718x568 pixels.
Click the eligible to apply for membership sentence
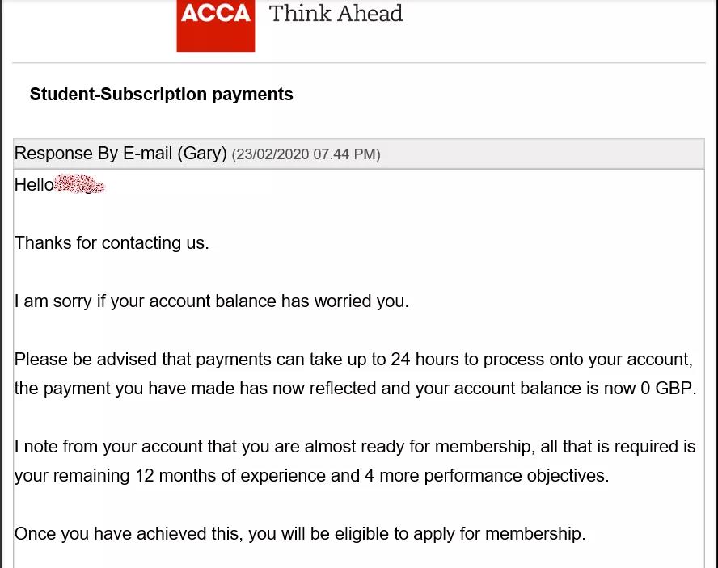(300, 534)
